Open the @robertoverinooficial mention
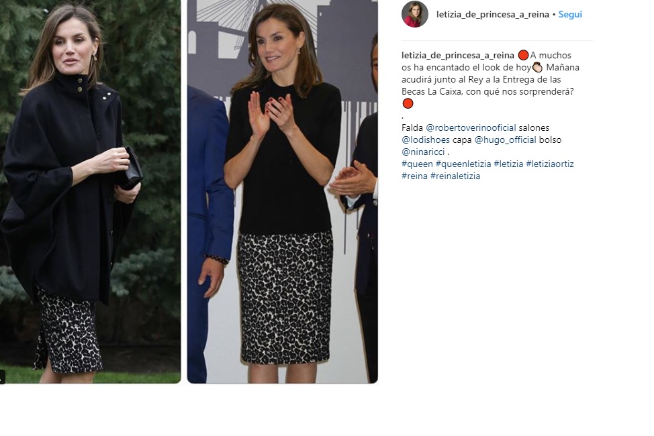The height and width of the screenshot is (436, 654). (x=471, y=128)
